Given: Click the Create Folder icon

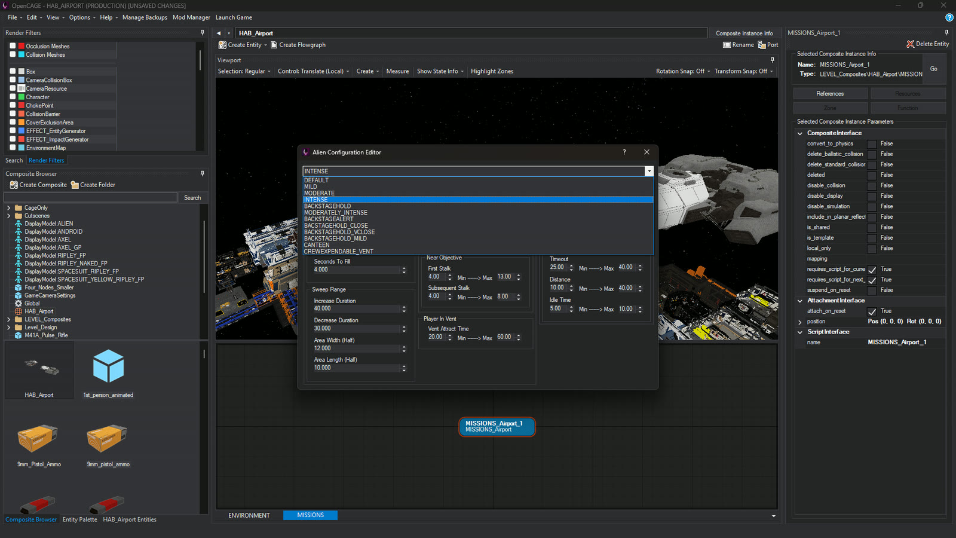Looking at the screenshot, I should pyautogui.click(x=75, y=185).
